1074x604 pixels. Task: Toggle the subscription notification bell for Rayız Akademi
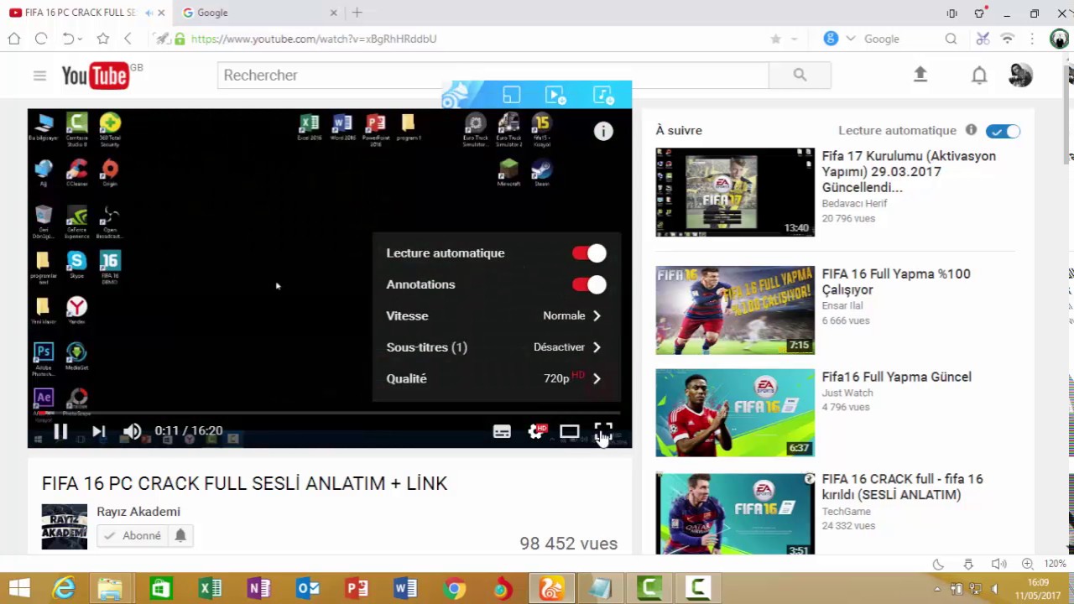pyautogui.click(x=180, y=535)
